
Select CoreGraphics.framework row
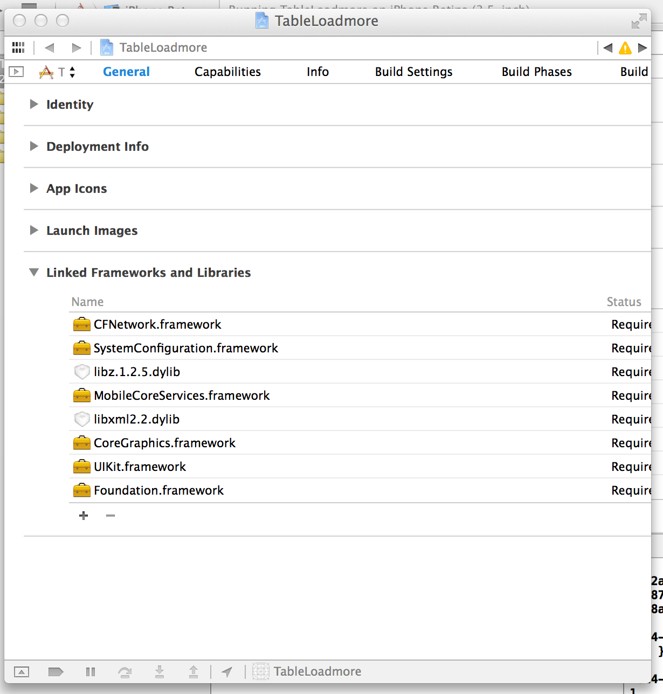pos(360,443)
